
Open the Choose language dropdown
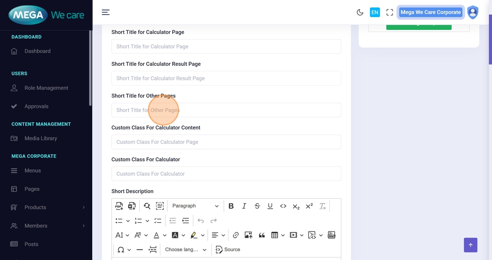pyautogui.click(x=185, y=249)
